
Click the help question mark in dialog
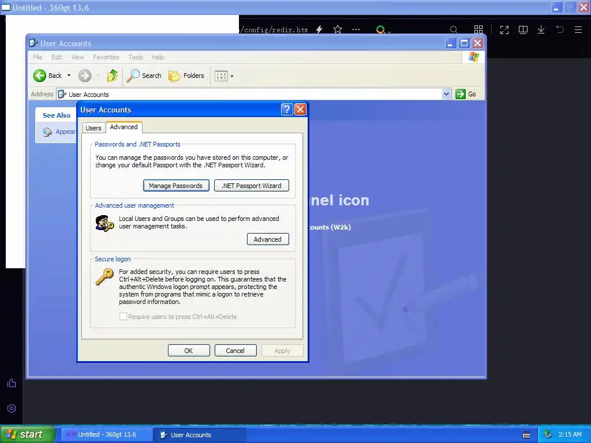click(x=287, y=110)
